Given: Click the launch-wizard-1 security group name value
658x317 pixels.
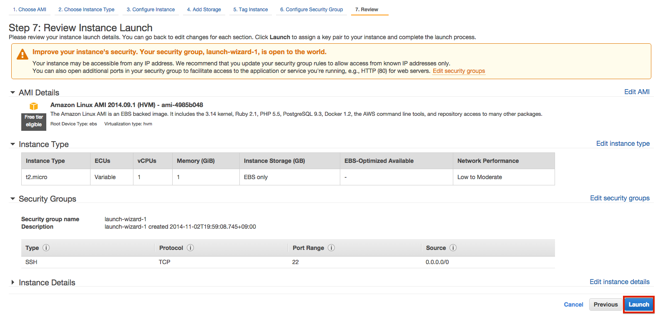Looking at the screenshot, I should click(126, 219).
